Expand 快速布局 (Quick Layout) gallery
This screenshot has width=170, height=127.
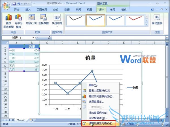click(x=57, y=21)
